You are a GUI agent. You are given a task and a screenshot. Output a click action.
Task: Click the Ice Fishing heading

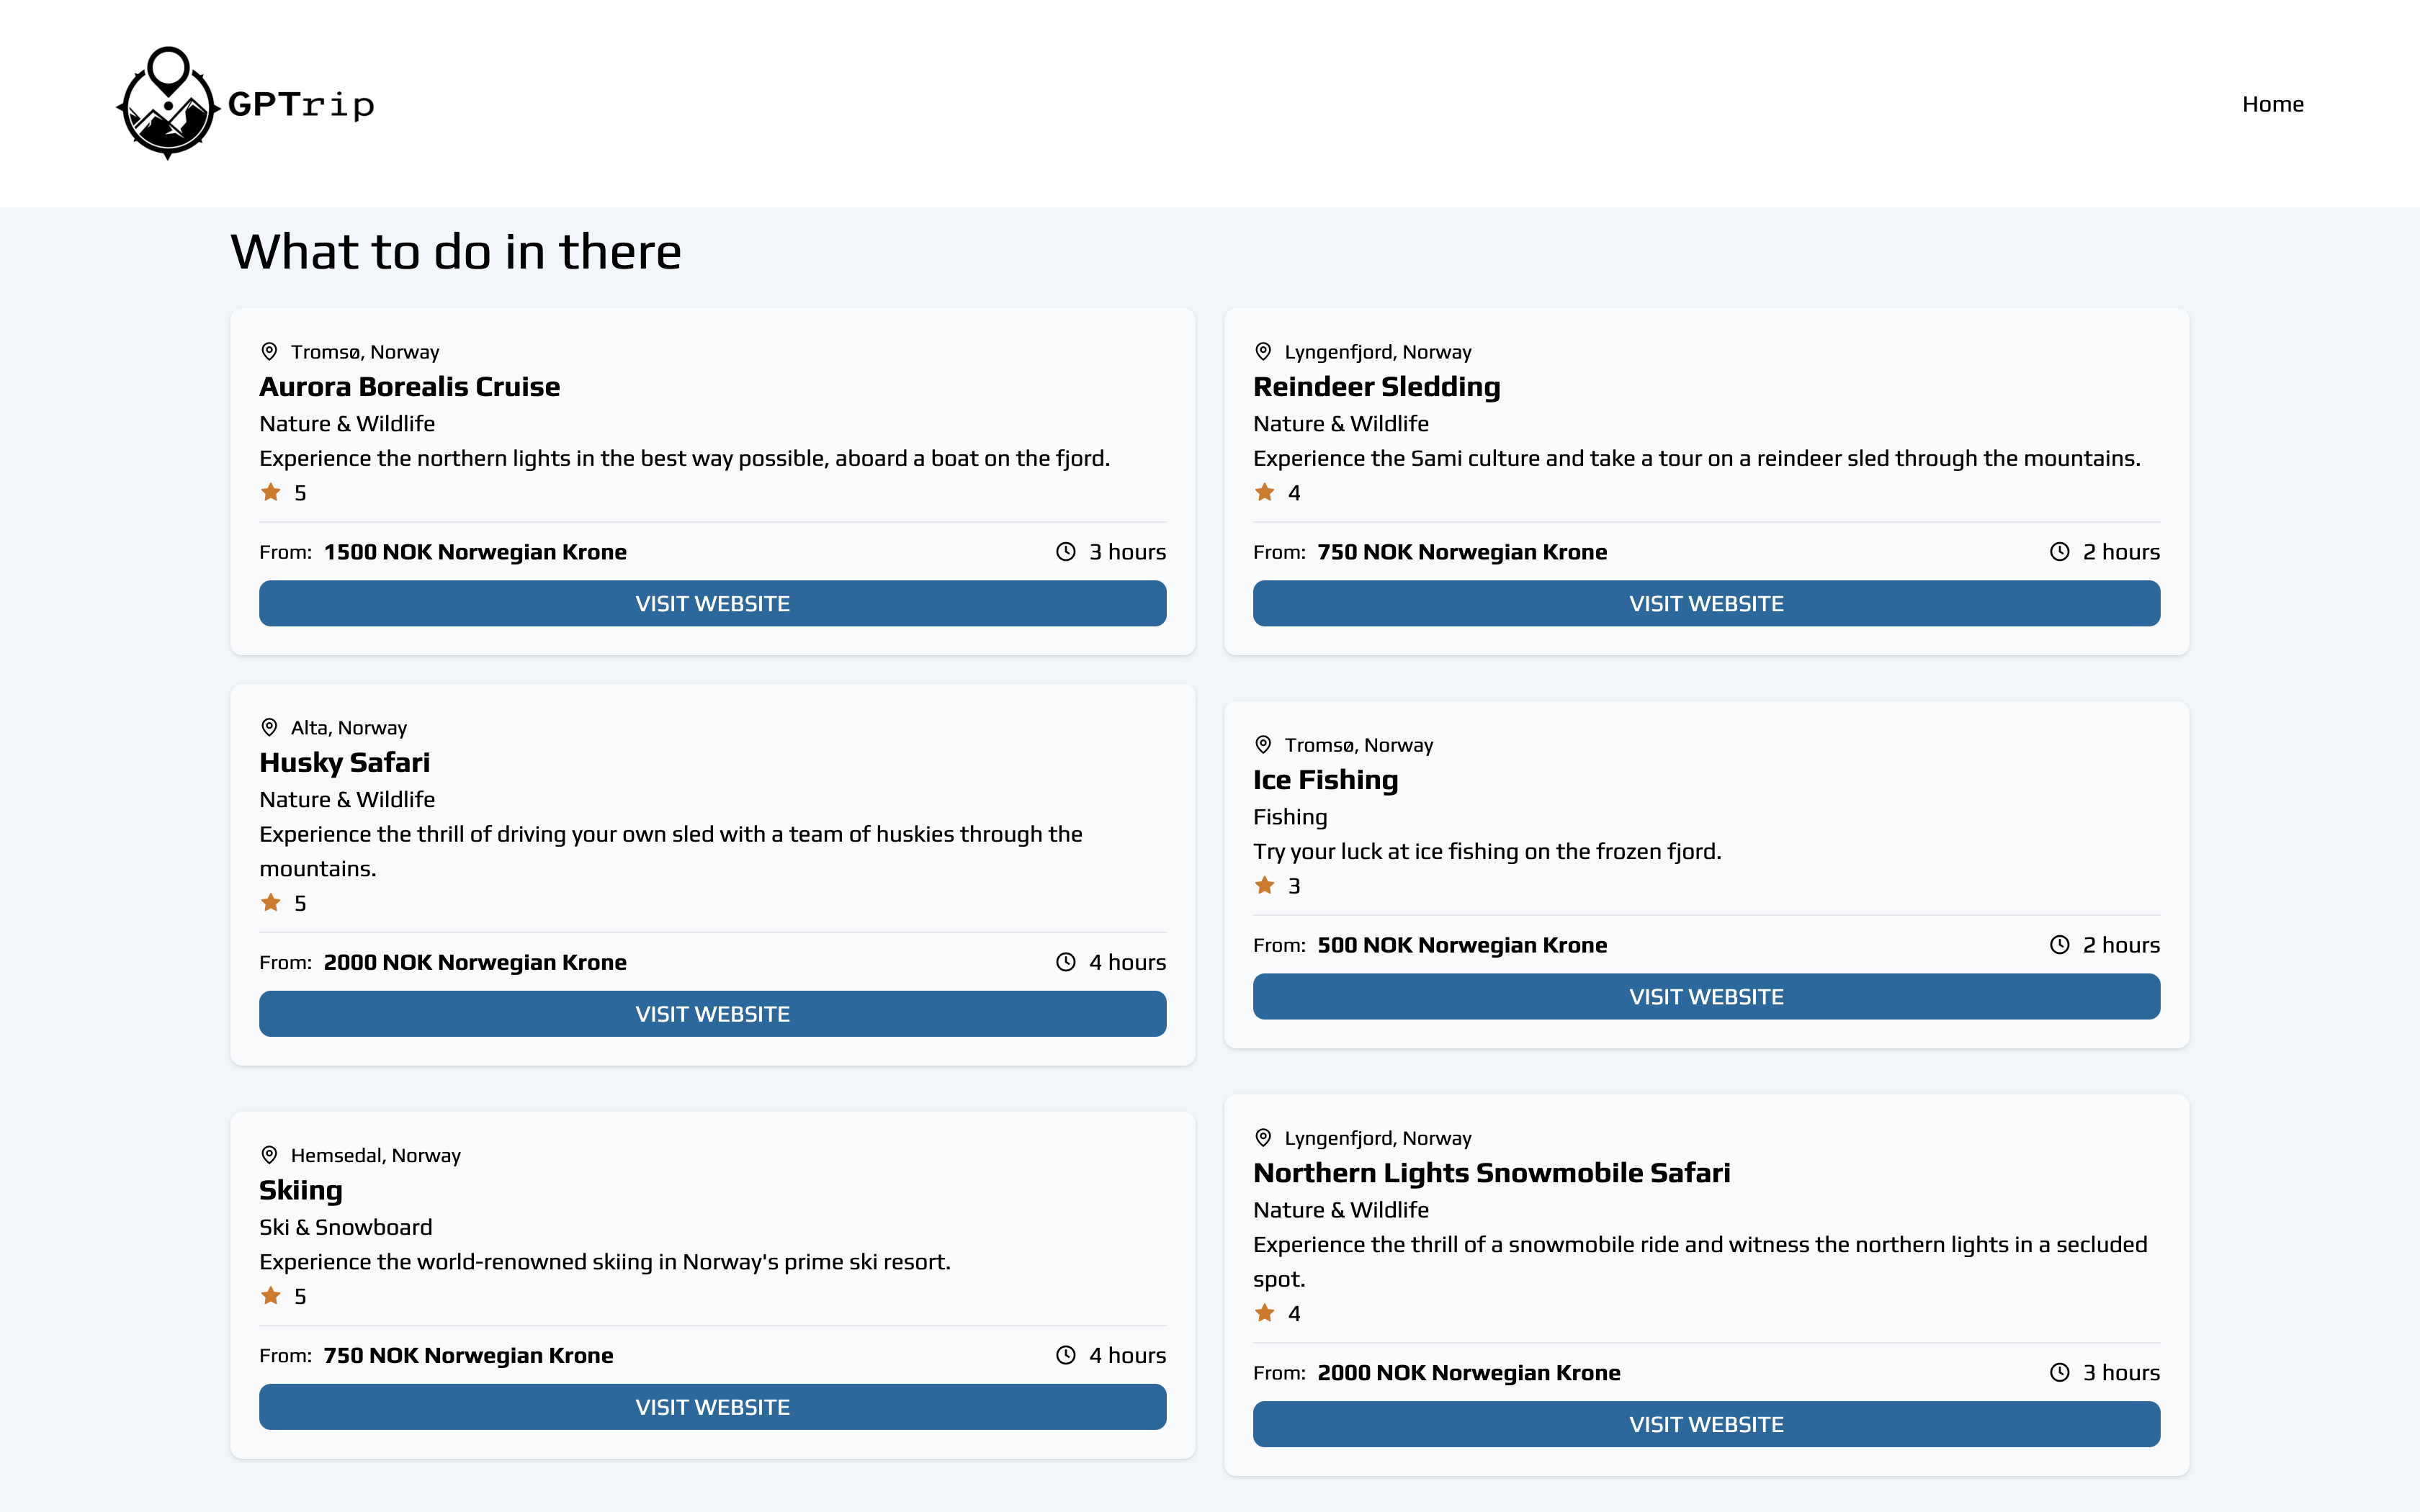click(x=1325, y=779)
